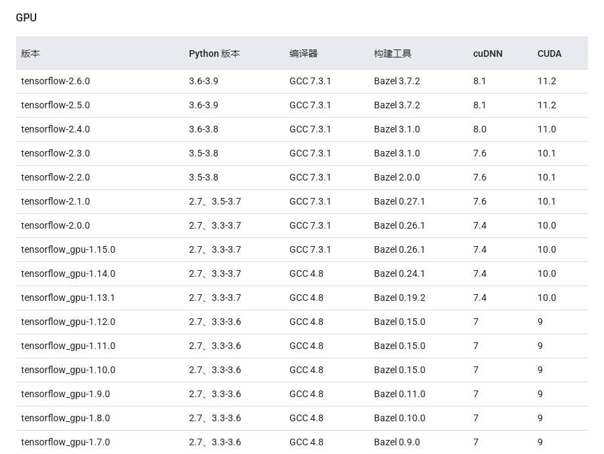Click Python 2.7、3.5-3.7 in tensorflow-2.1.0 row
The image size is (604, 454).
click(215, 201)
